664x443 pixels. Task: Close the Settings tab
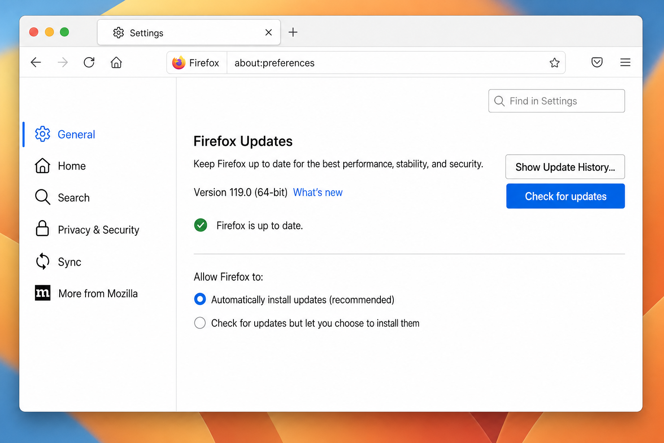point(268,32)
